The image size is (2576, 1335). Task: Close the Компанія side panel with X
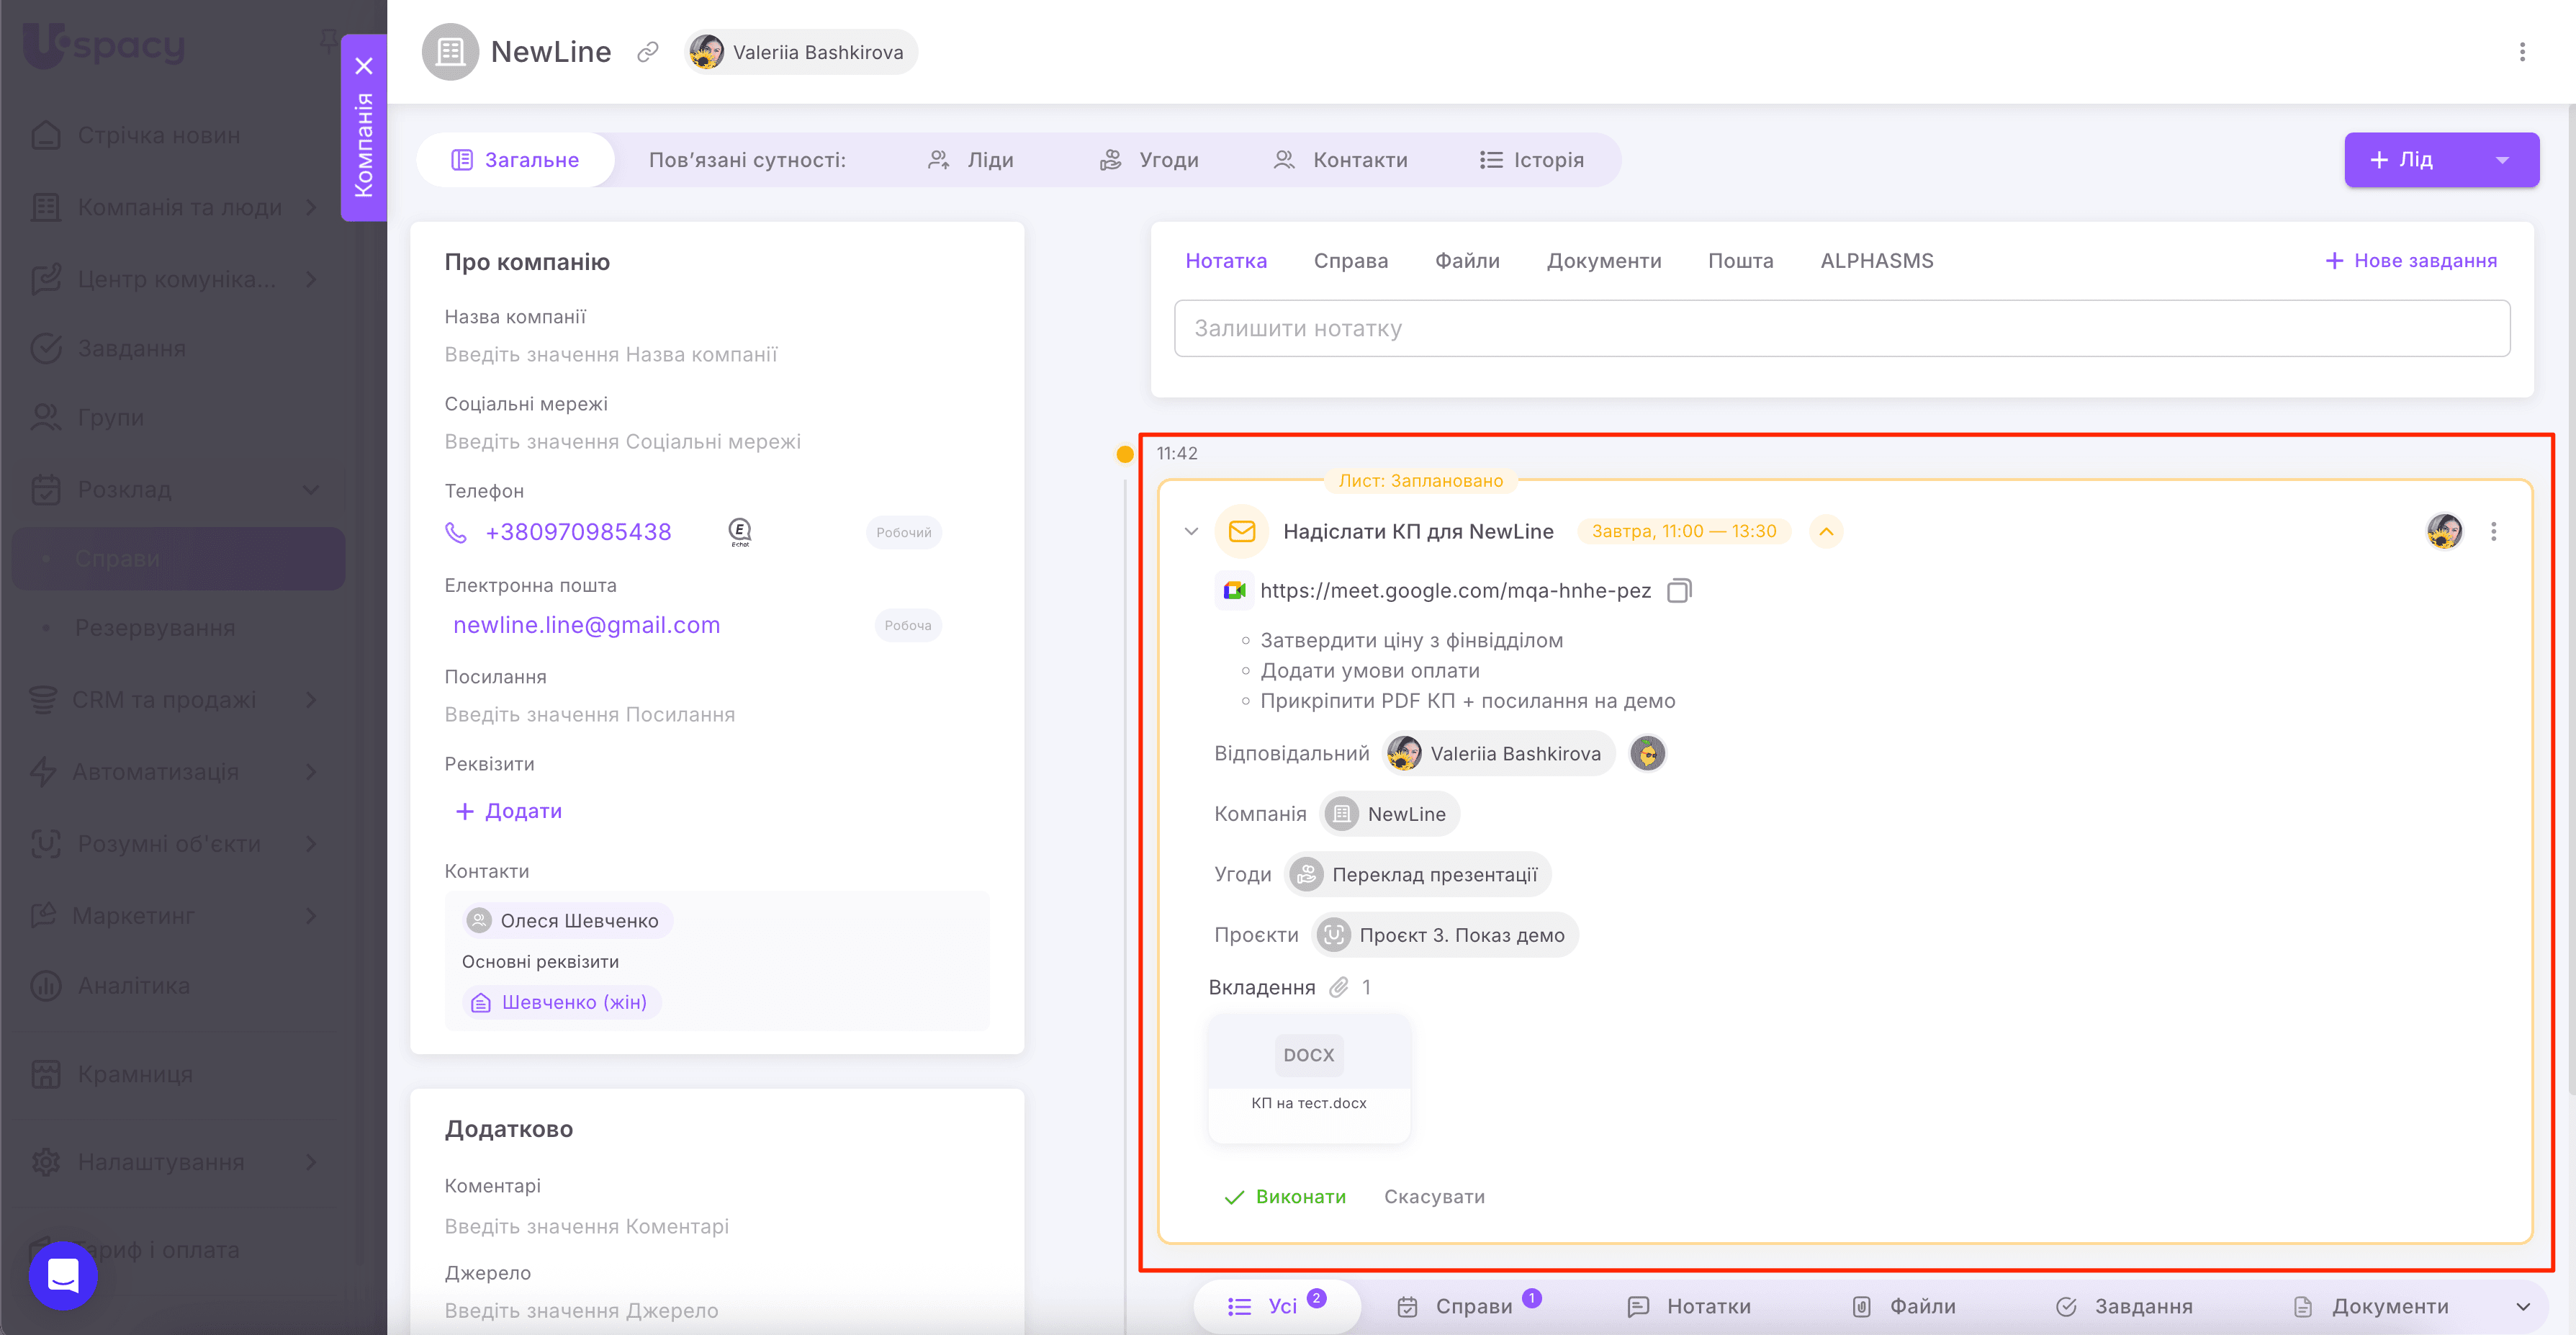click(x=364, y=66)
